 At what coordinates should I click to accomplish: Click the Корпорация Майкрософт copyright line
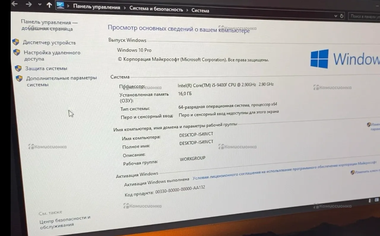pos(193,60)
